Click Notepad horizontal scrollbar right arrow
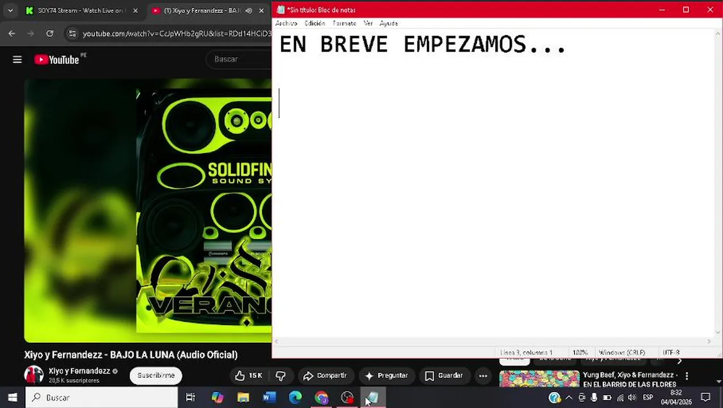Image resolution: width=723 pixels, height=408 pixels. point(709,341)
